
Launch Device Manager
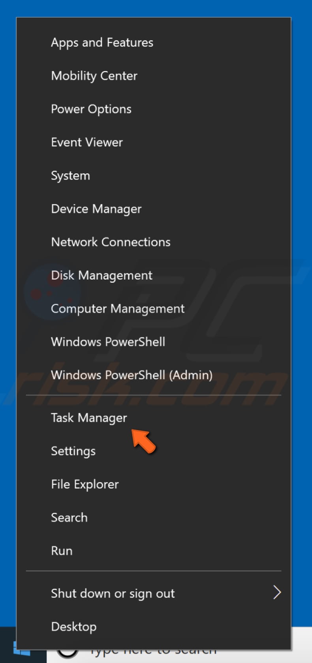pyautogui.click(x=96, y=209)
